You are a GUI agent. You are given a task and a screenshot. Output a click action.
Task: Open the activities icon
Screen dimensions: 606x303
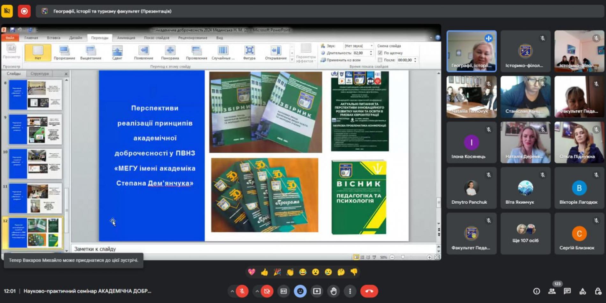coord(582,291)
